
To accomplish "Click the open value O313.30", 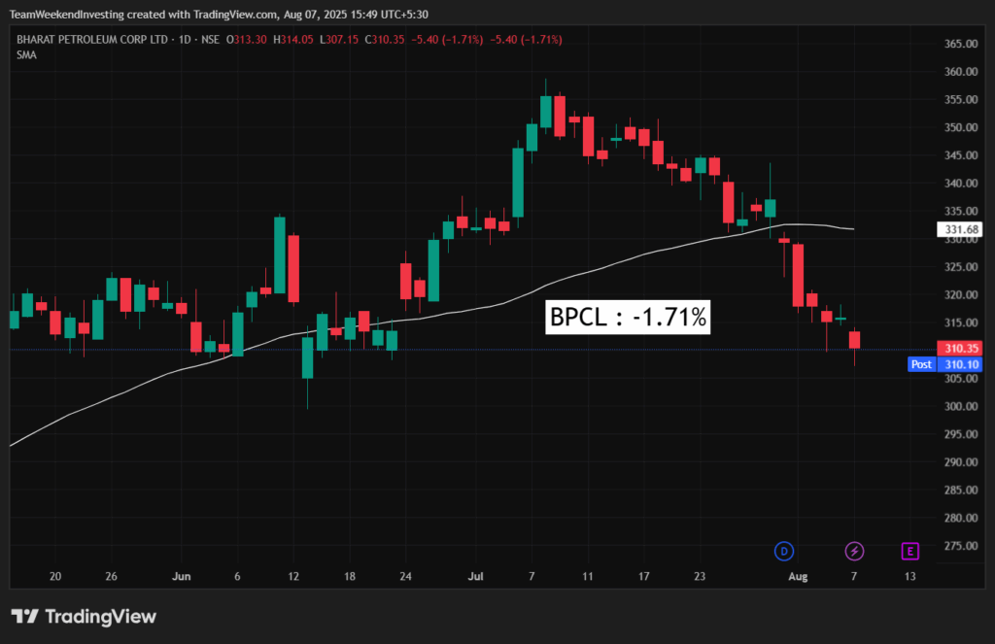I will pos(246,39).
